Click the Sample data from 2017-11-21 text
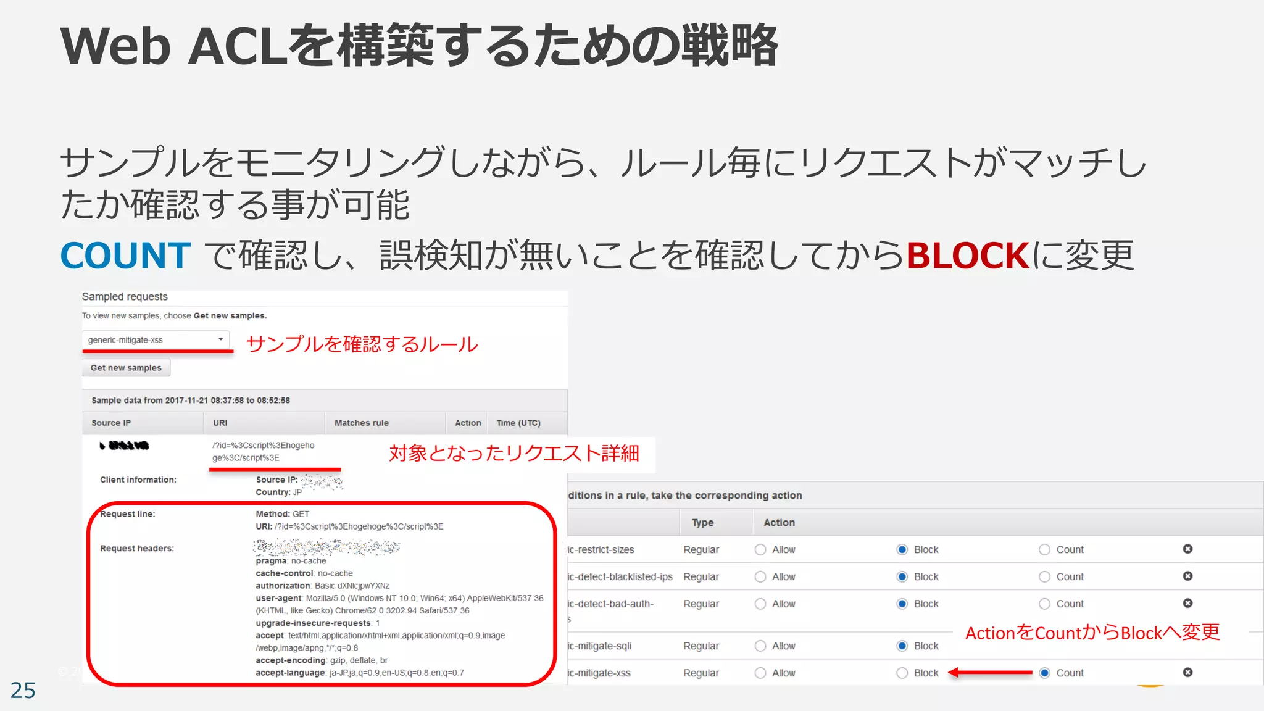Viewport: 1264px width, 711px height. click(x=191, y=401)
